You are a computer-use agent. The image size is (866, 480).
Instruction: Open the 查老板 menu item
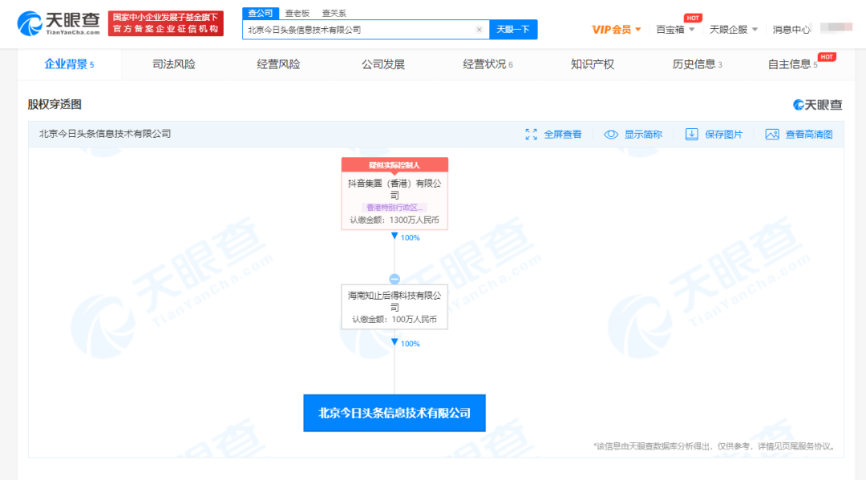(x=297, y=12)
